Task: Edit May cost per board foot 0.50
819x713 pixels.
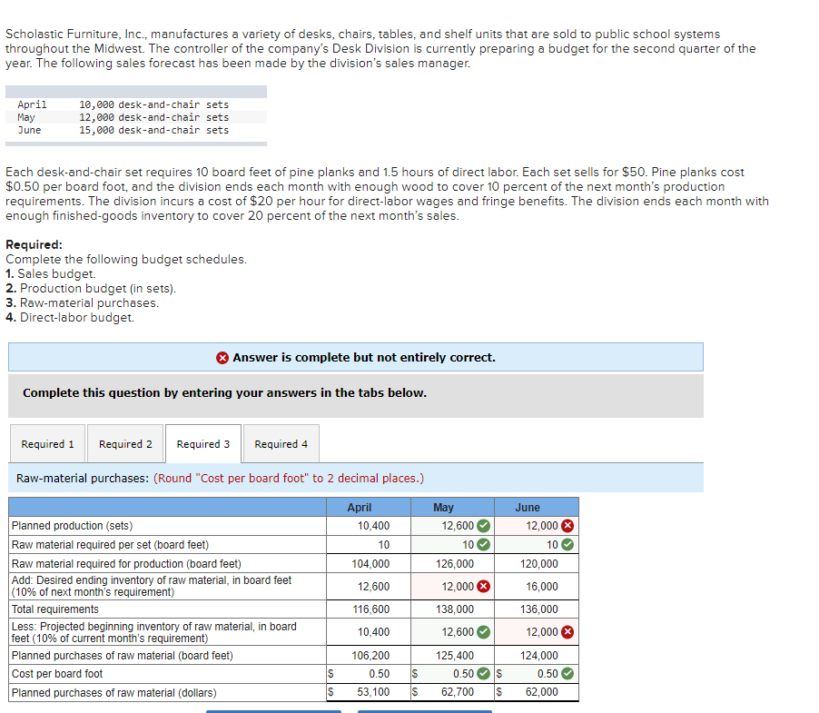Action: [x=452, y=674]
